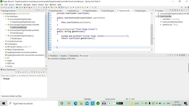This screenshot has height=106, width=189.
Task: Minimize the Boot Dashboard panel
Action: click(44, 69)
